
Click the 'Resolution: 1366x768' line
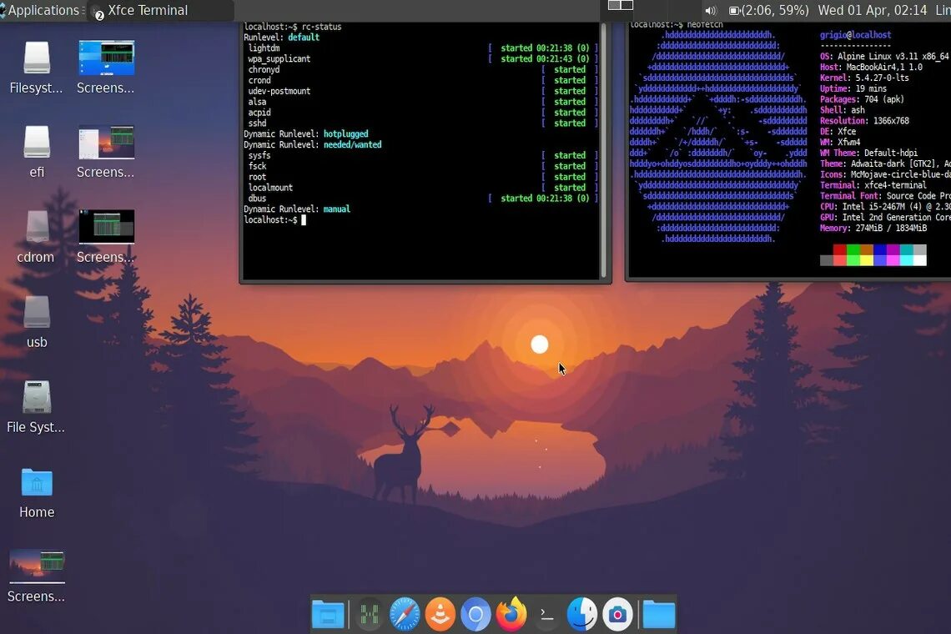pyautogui.click(x=864, y=121)
